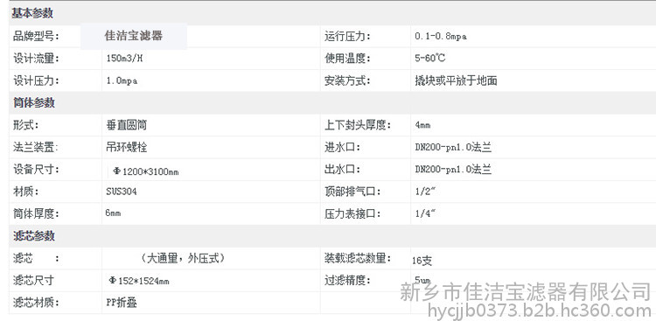Select the 垂直圆筒 form value
Image resolution: width=656 pixels, height=321 pixels.
pos(126,125)
